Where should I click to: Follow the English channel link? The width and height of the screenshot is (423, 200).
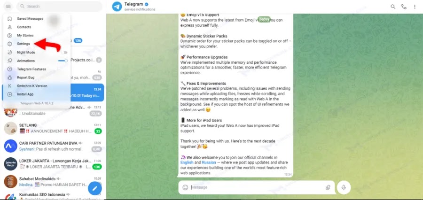click(x=187, y=162)
